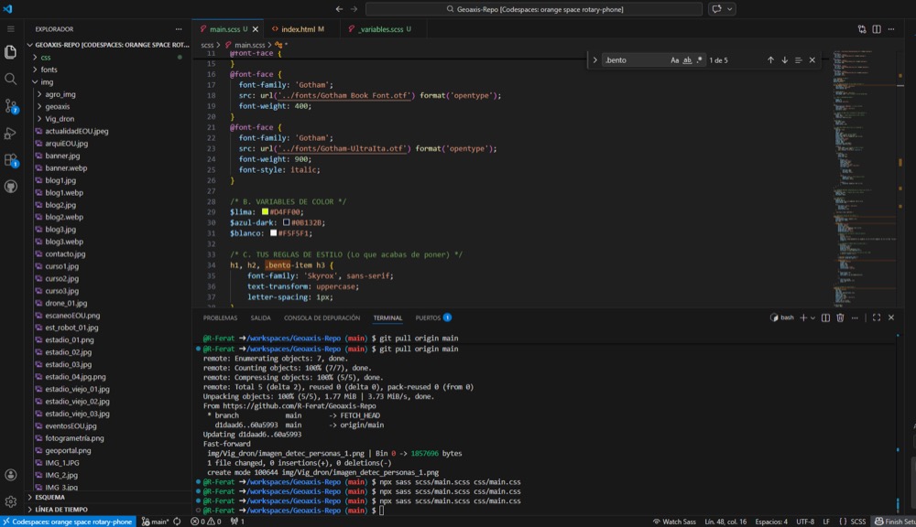Go forward with navigation arrow

[354, 9]
